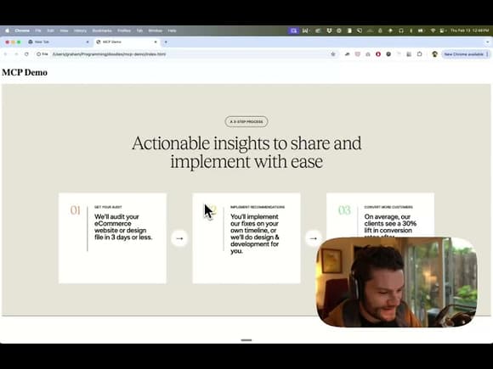Click the arrow between cards 01 and 02

pyautogui.click(x=179, y=238)
